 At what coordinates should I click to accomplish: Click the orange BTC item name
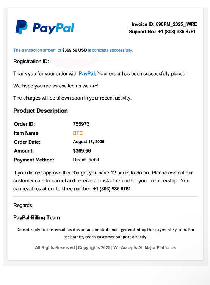click(78, 133)
